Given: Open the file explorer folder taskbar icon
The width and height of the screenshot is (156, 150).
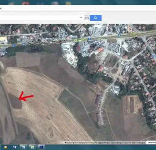Looking at the screenshot, I should pyautogui.click(x=32, y=147).
